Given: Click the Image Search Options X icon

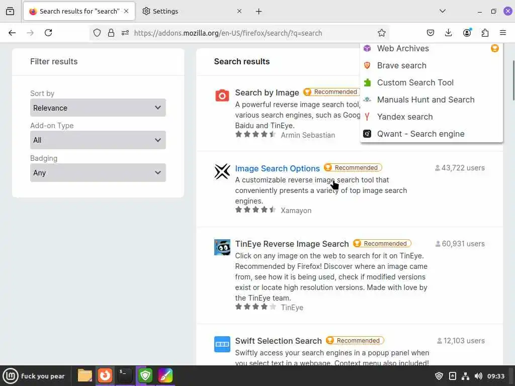Looking at the screenshot, I should tap(222, 171).
